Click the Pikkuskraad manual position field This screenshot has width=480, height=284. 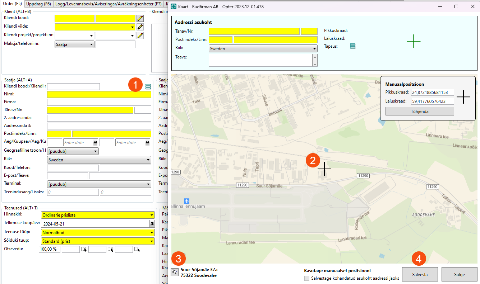tap(432, 93)
